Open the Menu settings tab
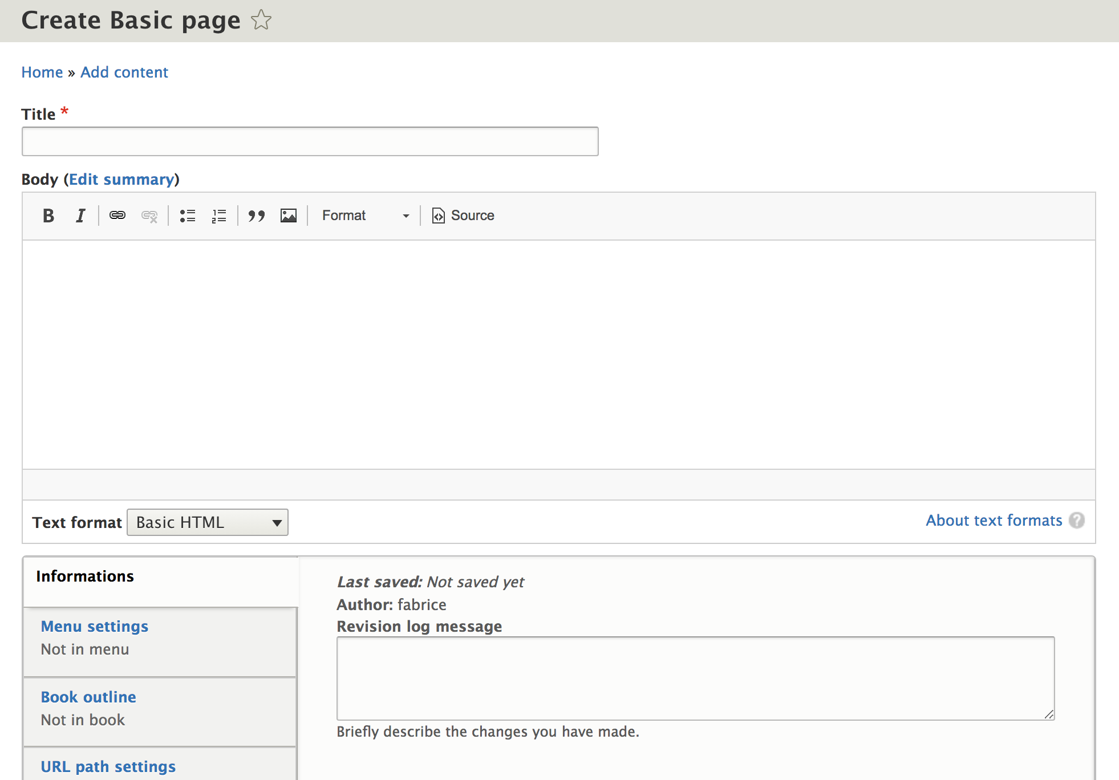This screenshot has height=780, width=1119. 160,642
